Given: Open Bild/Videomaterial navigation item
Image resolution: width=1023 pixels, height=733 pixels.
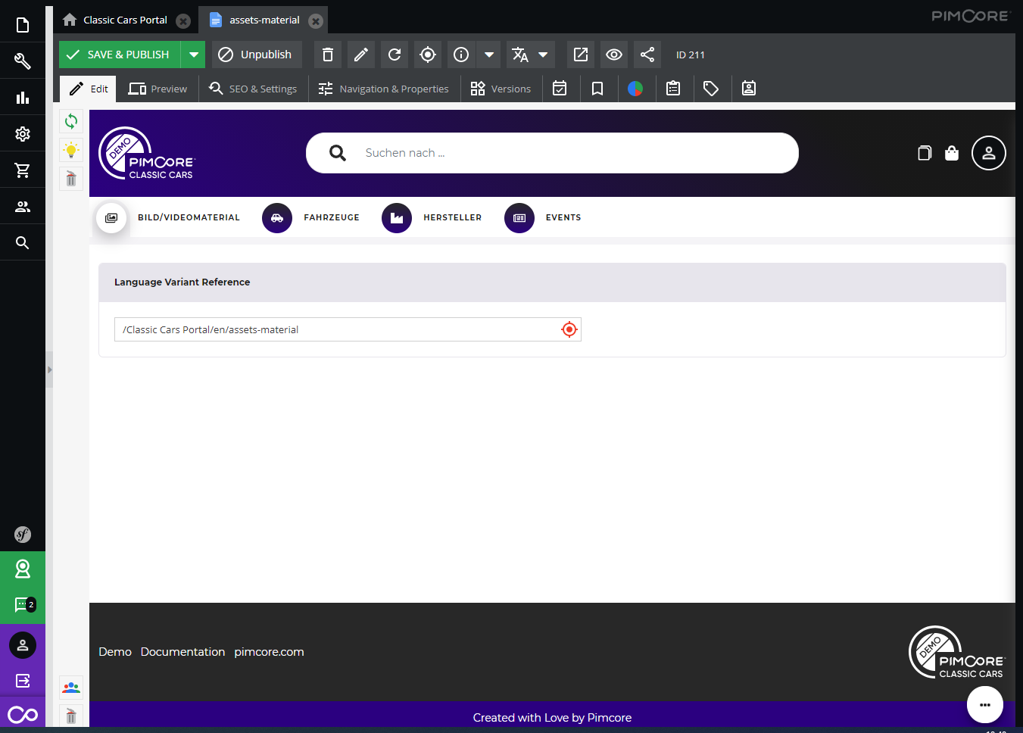Looking at the screenshot, I should click(x=168, y=217).
